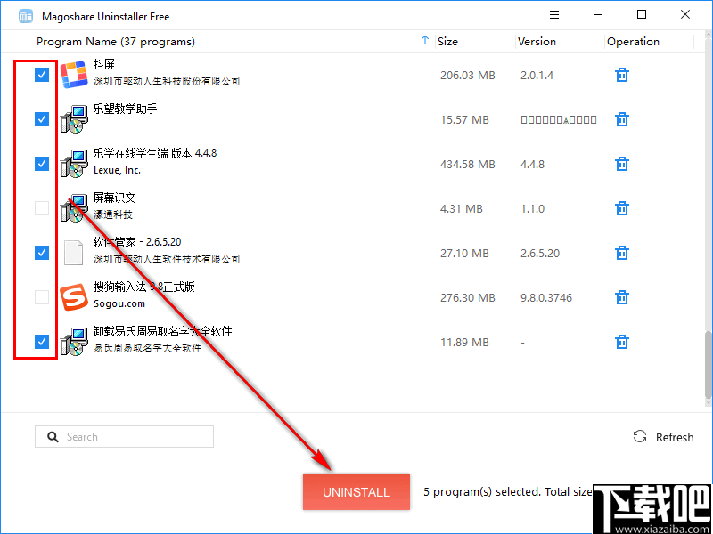
Task: Click the trash icon for 乐学在线学生端
Action: point(621,164)
